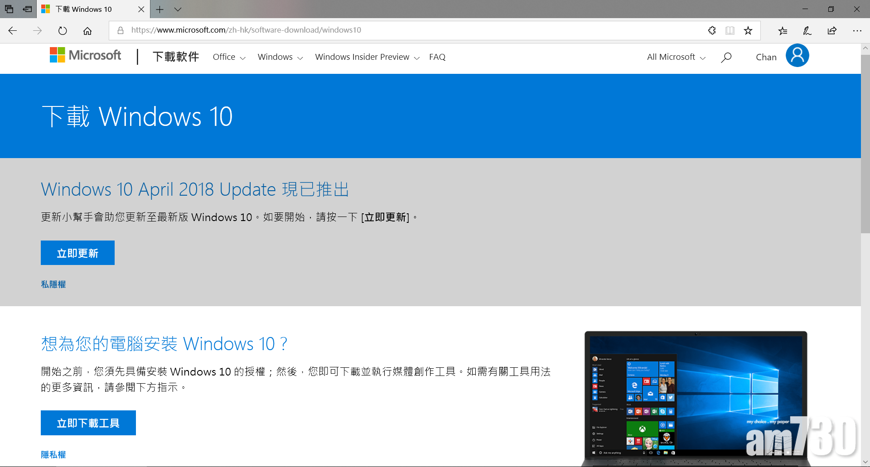Expand the Windows navigation dropdown

click(279, 57)
